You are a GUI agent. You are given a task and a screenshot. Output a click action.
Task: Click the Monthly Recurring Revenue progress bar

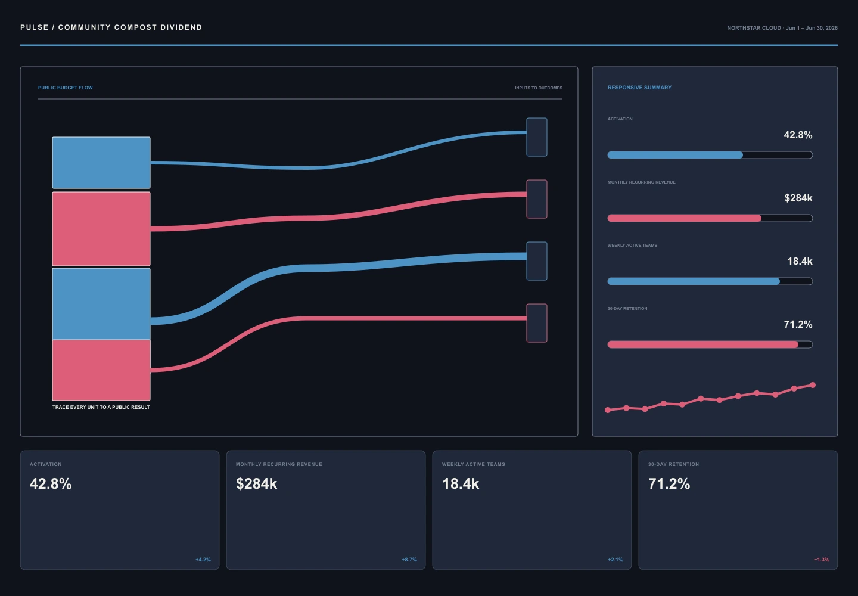click(x=710, y=218)
